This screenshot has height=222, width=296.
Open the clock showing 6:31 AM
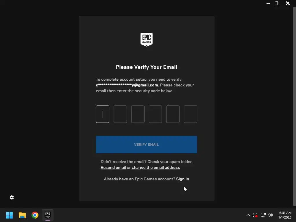(285, 215)
